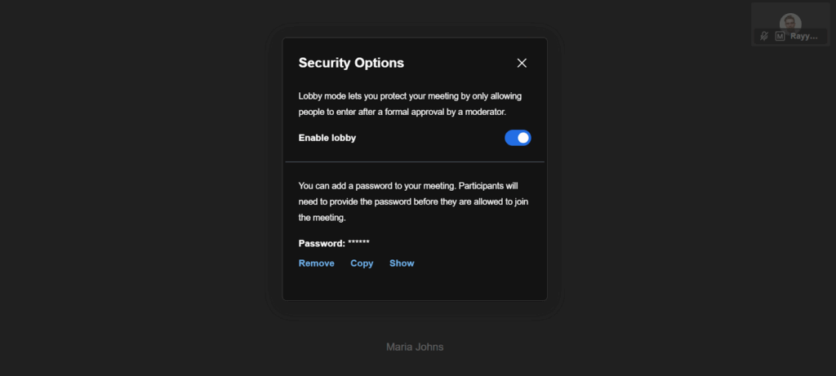
Task: Click the moderator M badge icon
Action: pyautogui.click(x=780, y=37)
